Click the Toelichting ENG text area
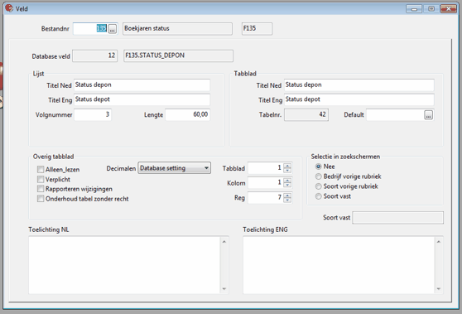Viewport: 462px width, 314px height. click(x=339, y=265)
